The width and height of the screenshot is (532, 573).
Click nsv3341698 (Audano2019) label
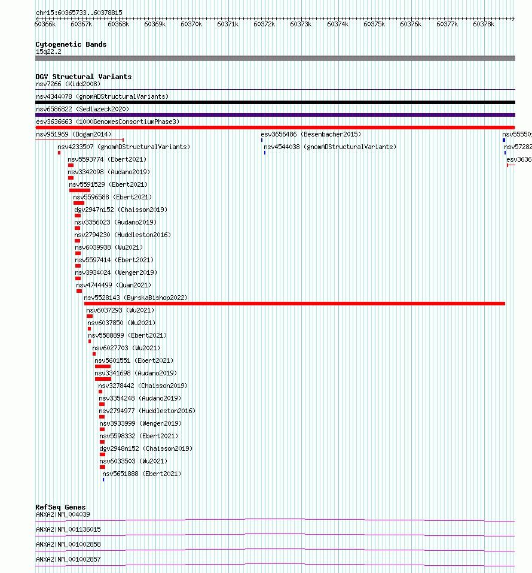click(136, 373)
